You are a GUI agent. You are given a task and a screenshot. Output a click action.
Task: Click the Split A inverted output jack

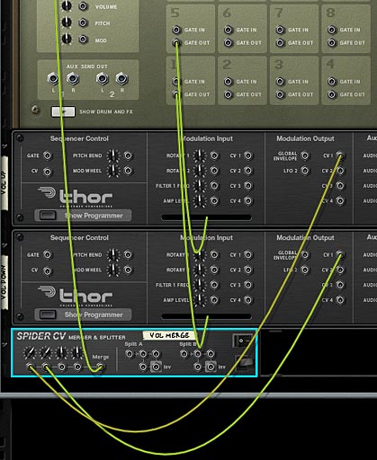coord(156,367)
